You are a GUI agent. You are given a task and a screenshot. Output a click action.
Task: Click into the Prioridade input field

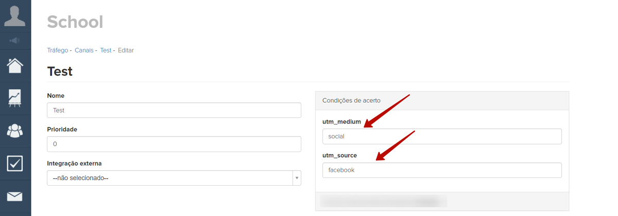(174, 144)
